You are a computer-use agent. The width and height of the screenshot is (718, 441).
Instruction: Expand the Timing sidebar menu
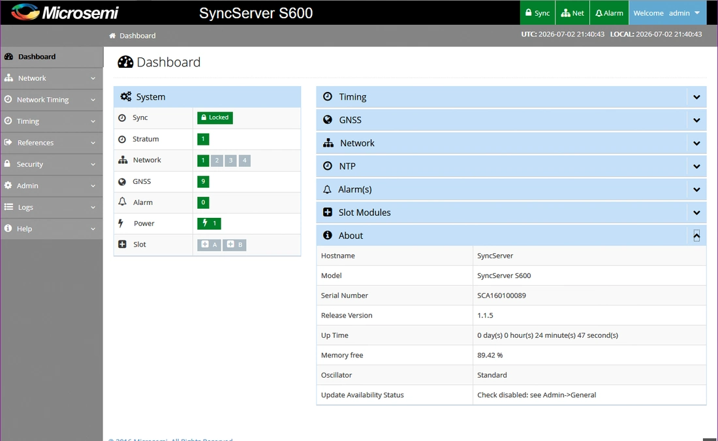coord(52,121)
